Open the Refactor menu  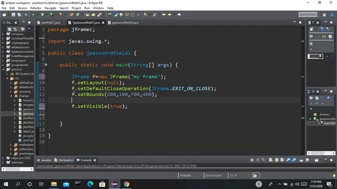36,8
